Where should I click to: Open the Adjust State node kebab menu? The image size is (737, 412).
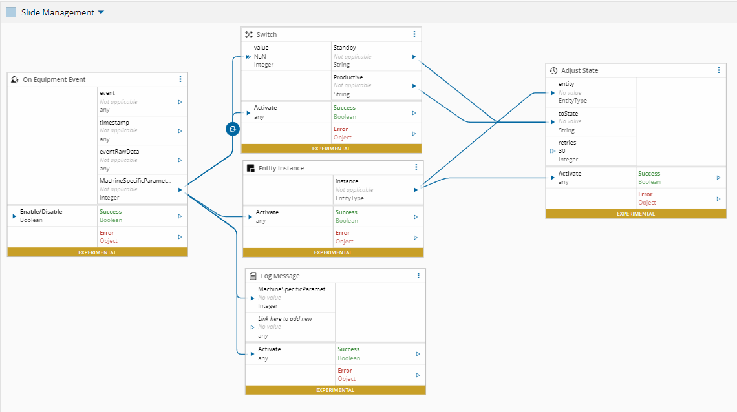(719, 70)
